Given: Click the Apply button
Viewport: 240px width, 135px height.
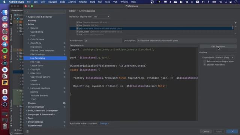Looking at the screenshot, I should [219, 132].
